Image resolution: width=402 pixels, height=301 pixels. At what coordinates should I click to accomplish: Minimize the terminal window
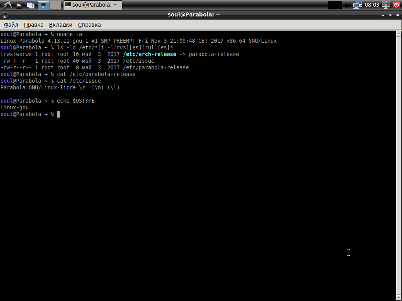click(x=383, y=15)
